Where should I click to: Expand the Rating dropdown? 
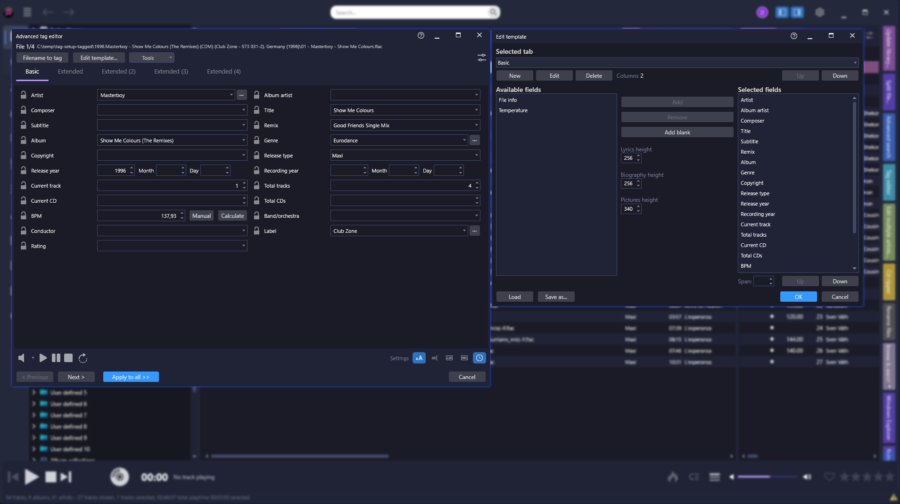(x=243, y=246)
